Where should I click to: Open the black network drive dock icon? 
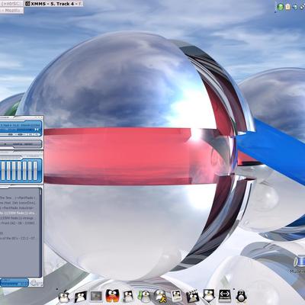[x=225, y=296]
